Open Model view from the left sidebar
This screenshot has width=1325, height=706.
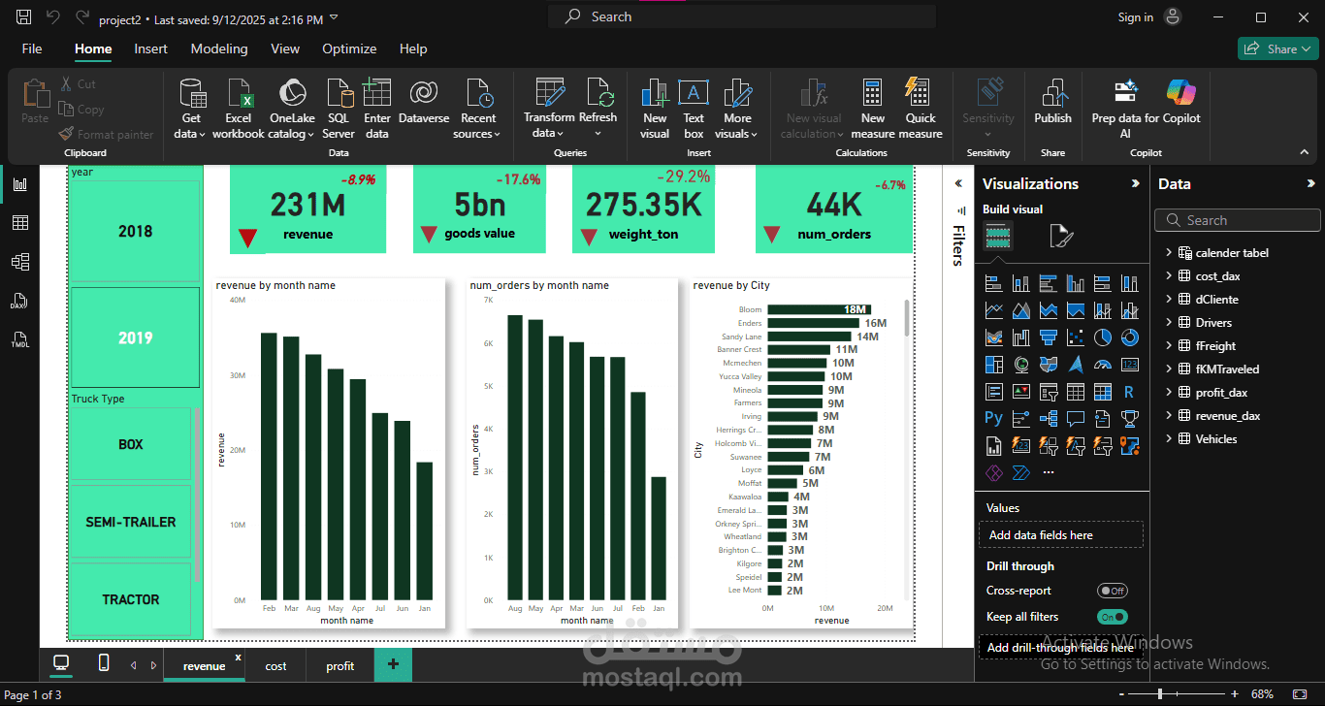point(19,262)
